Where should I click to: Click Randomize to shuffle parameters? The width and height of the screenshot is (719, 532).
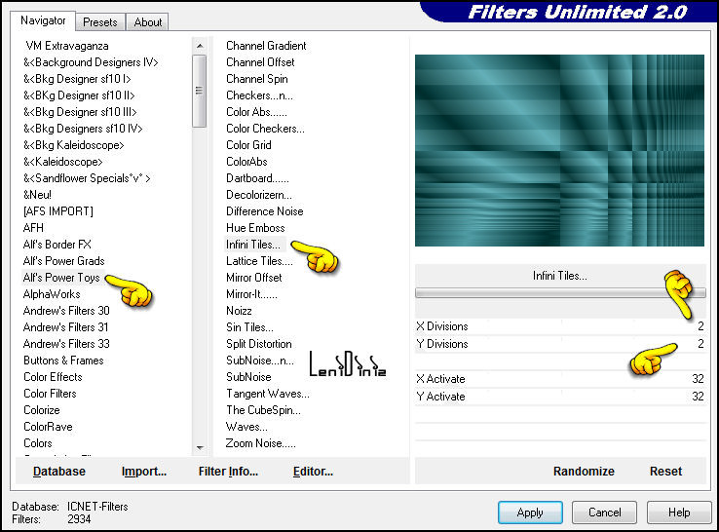(x=584, y=471)
